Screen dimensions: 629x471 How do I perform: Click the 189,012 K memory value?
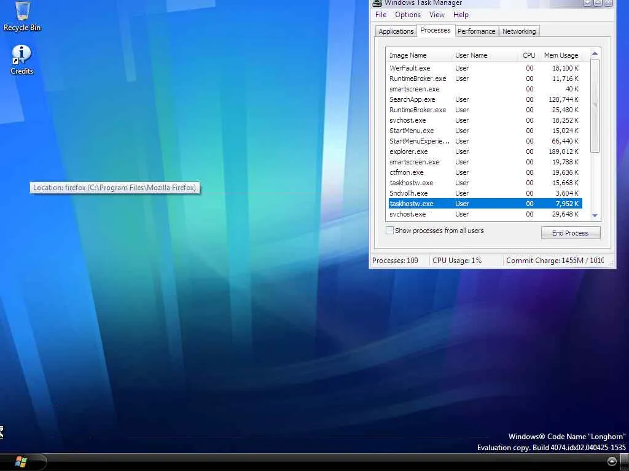click(564, 151)
